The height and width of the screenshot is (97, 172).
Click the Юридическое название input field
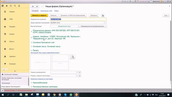78,19
